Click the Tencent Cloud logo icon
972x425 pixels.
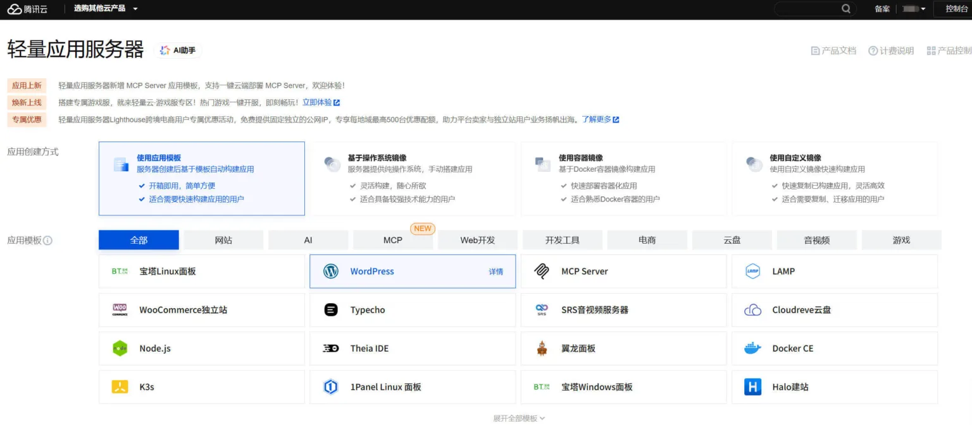(x=15, y=9)
